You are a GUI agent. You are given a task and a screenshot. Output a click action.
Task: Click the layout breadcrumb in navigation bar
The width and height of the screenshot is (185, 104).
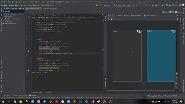[36, 5]
